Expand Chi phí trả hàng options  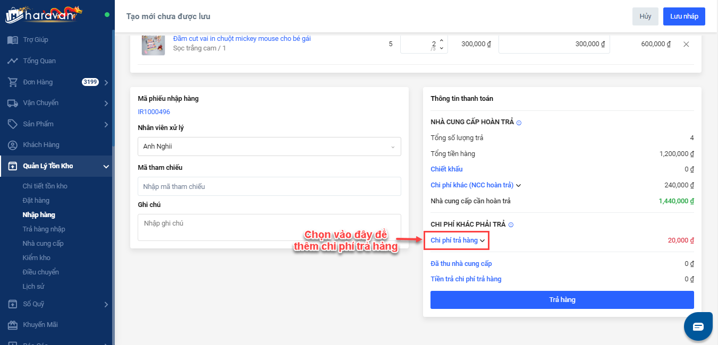click(x=457, y=240)
